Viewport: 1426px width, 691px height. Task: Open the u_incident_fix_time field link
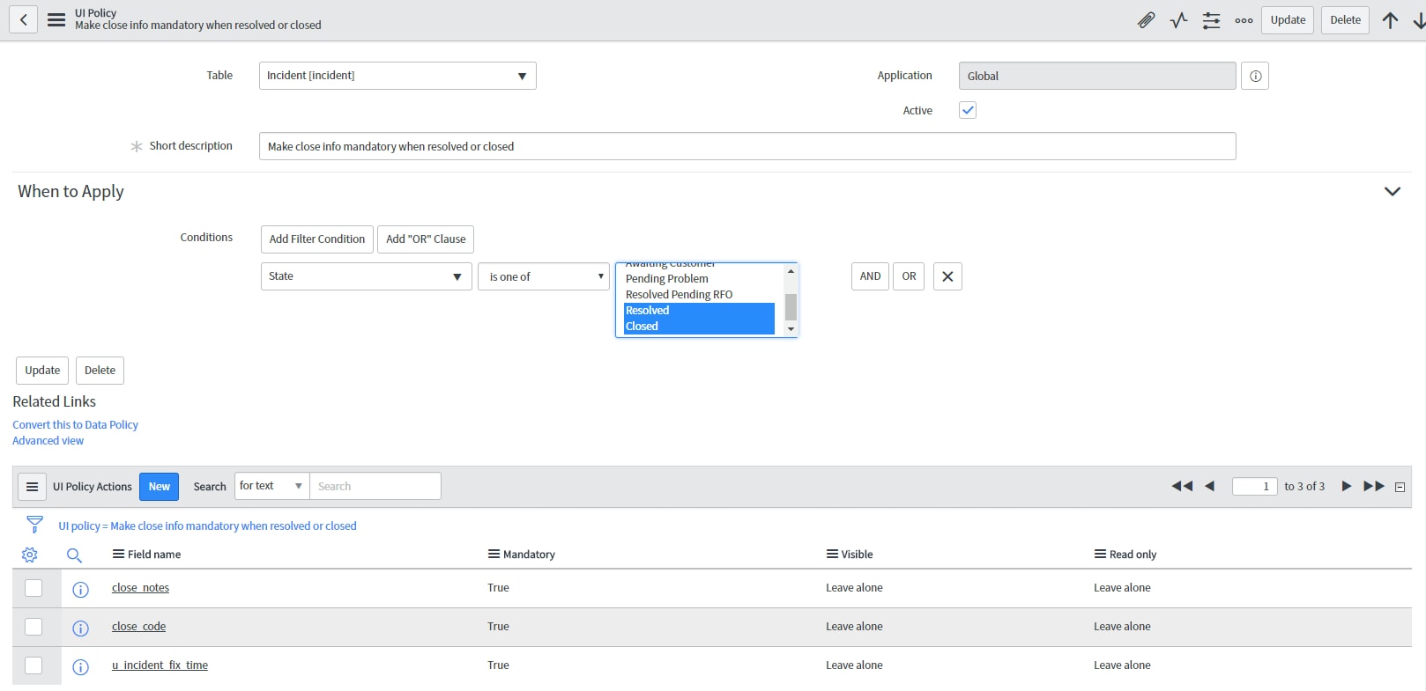[160, 665]
